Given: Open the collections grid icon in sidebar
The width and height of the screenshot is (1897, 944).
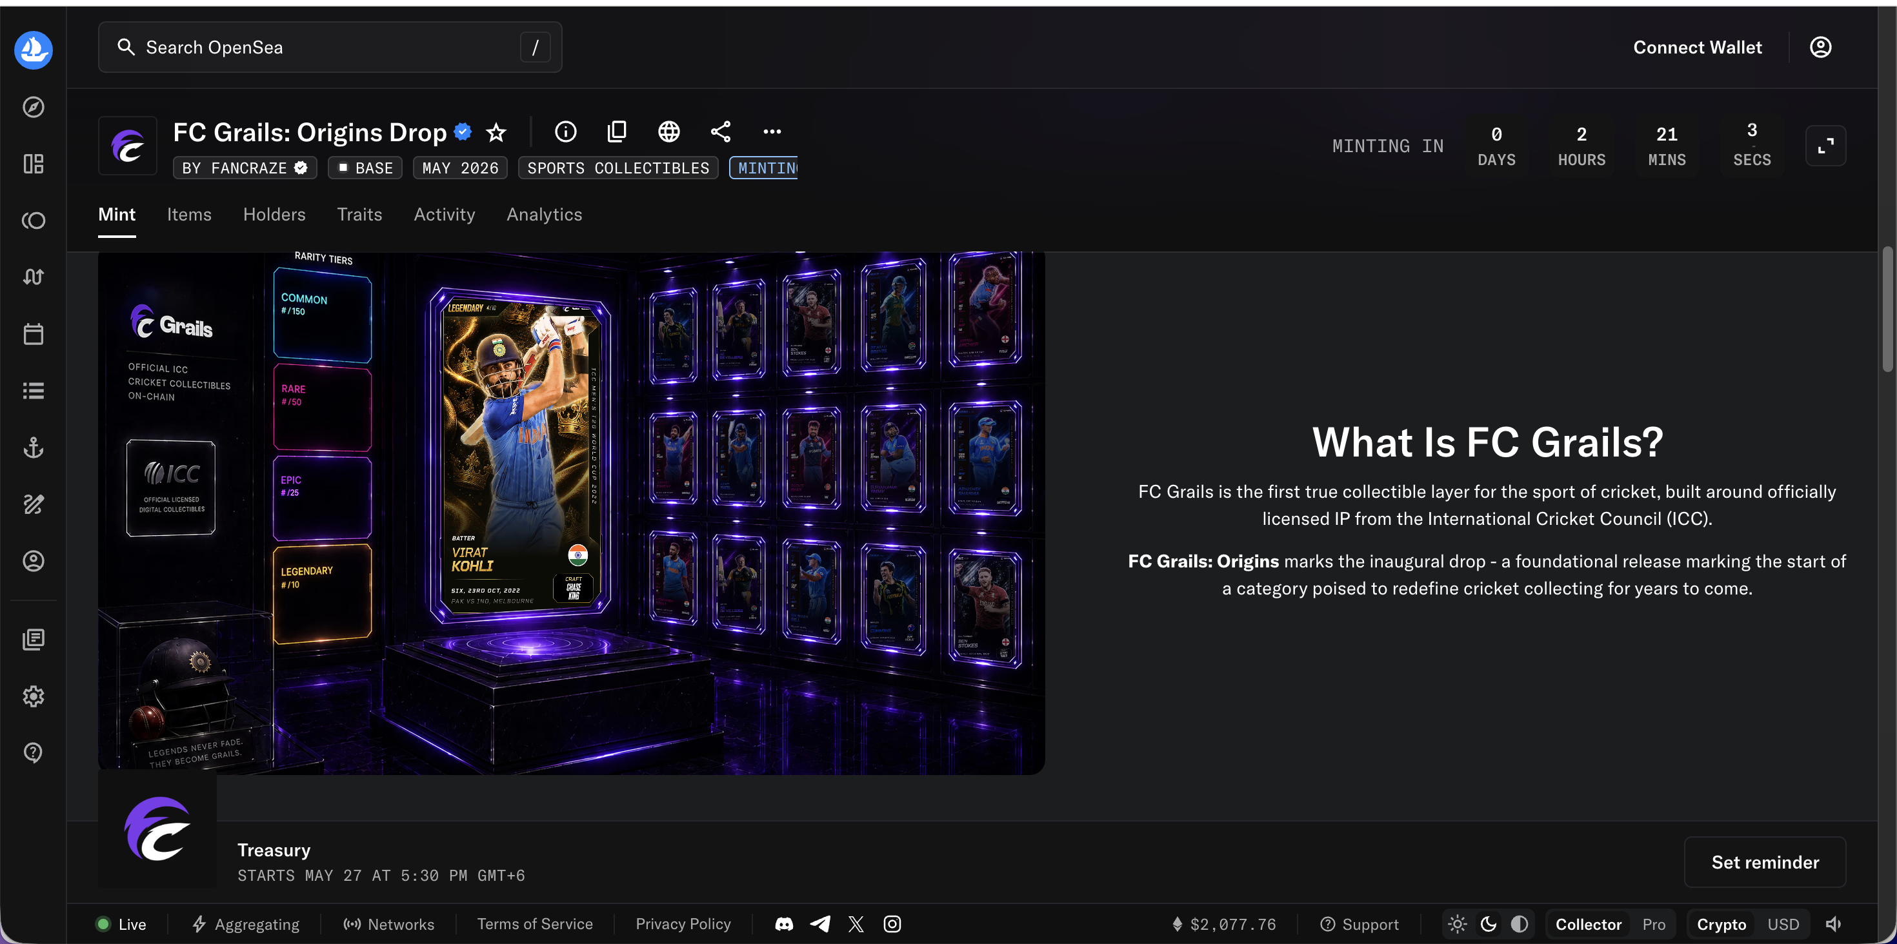Looking at the screenshot, I should (33, 164).
